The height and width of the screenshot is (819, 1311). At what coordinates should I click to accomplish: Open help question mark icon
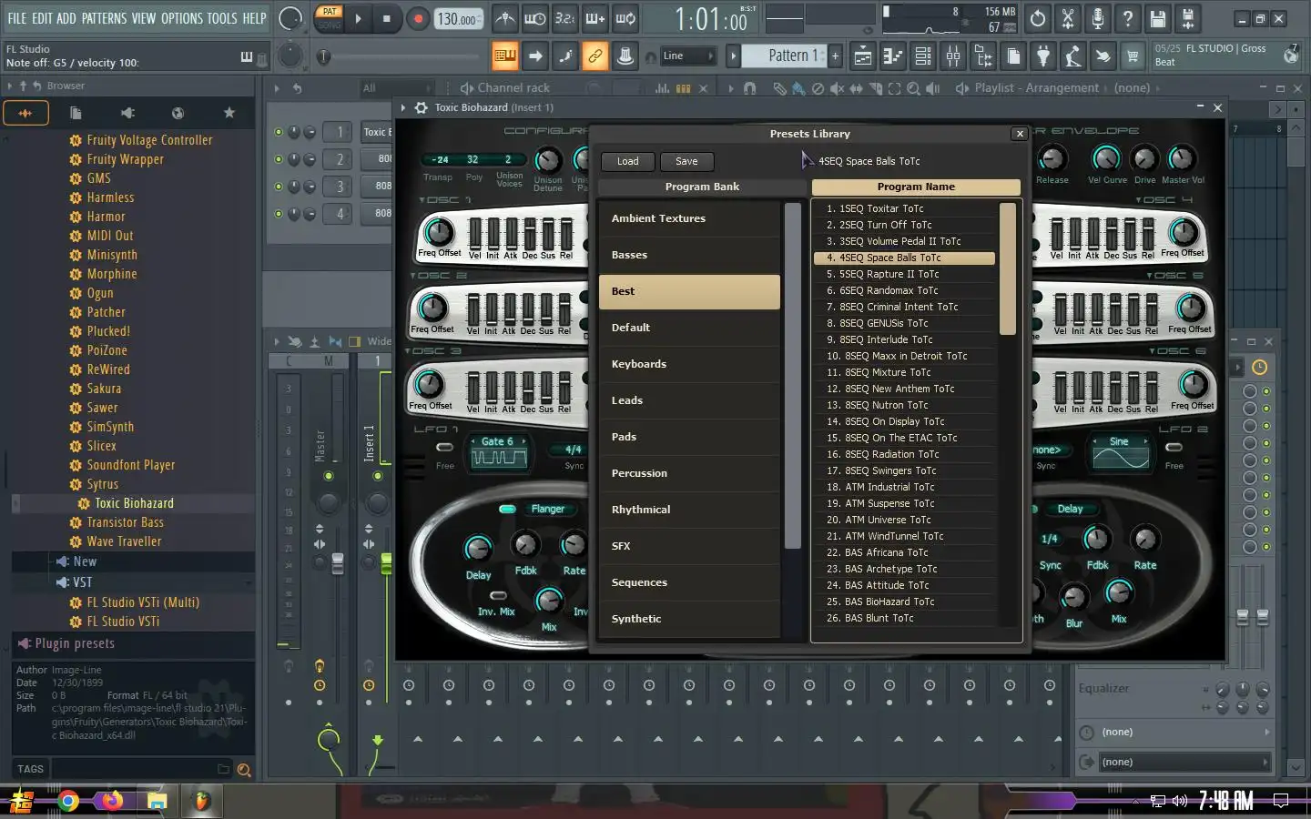[x=1127, y=18]
